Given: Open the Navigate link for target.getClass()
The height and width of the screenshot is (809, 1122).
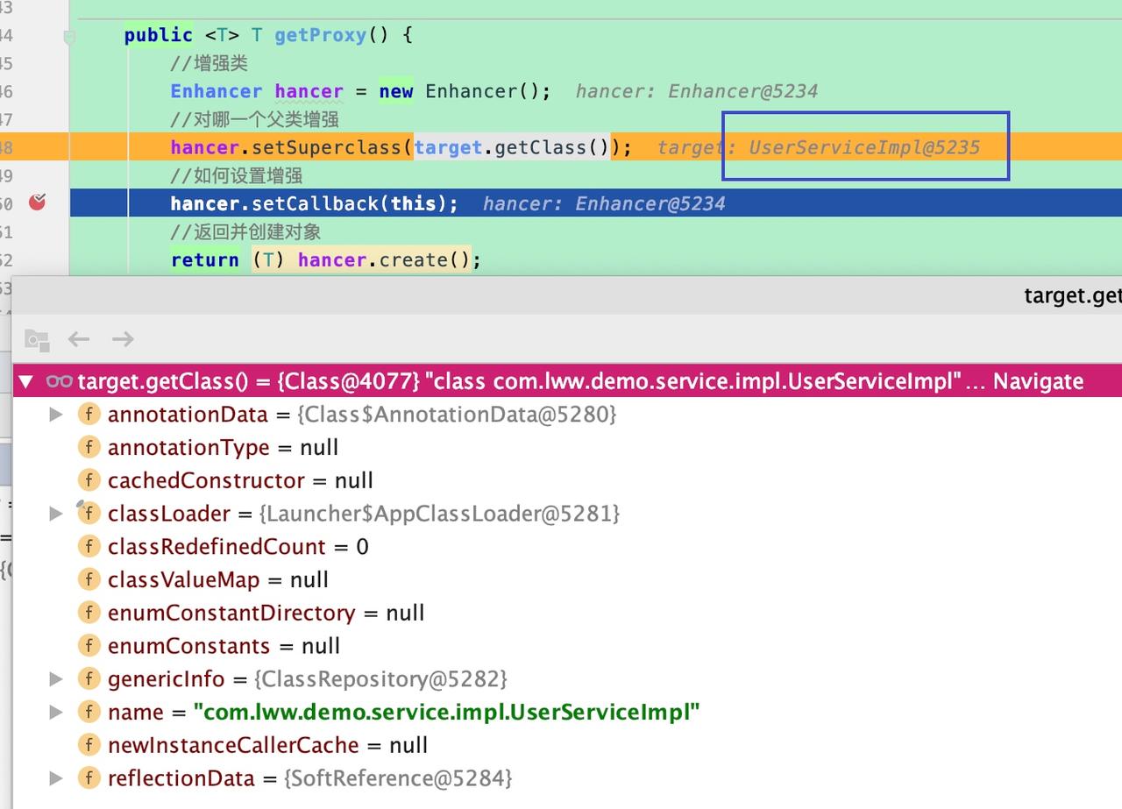Looking at the screenshot, I should click(1038, 381).
